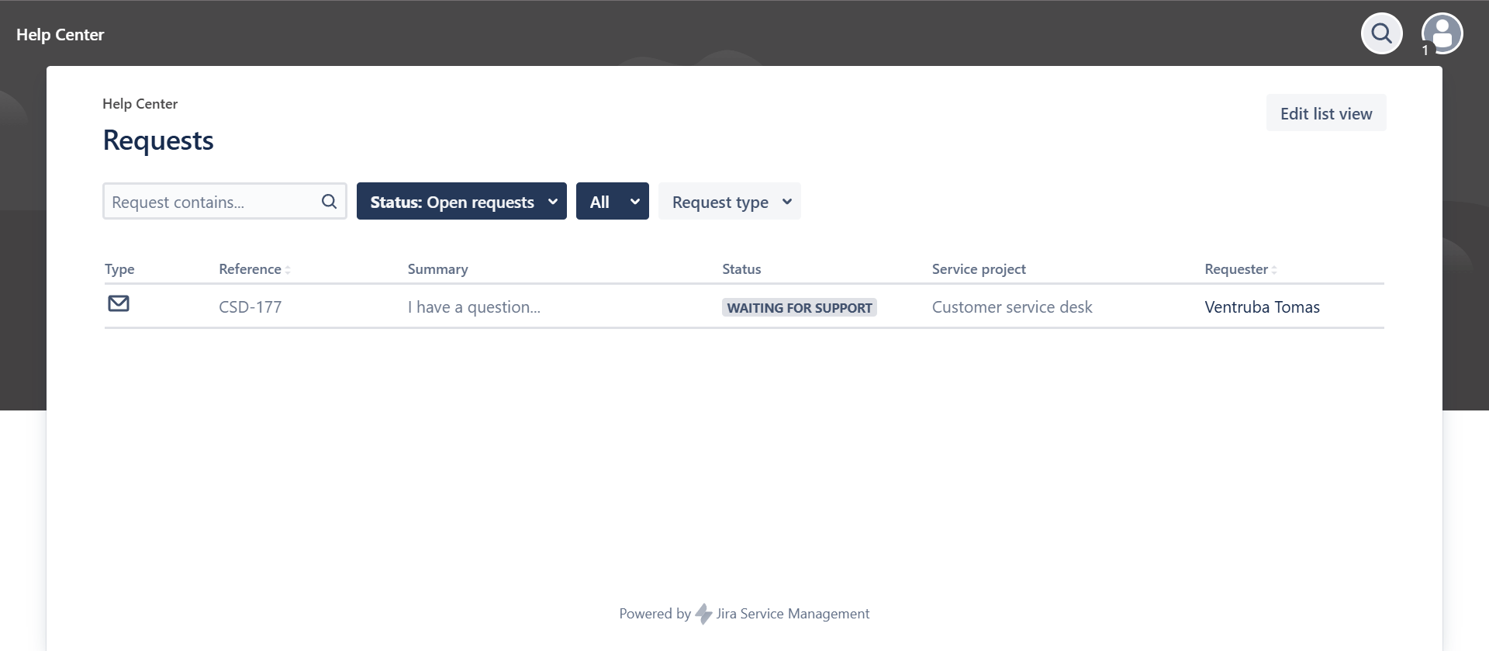Click the magnifier icon inside request search box
This screenshot has width=1489, height=651.
(x=329, y=202)
